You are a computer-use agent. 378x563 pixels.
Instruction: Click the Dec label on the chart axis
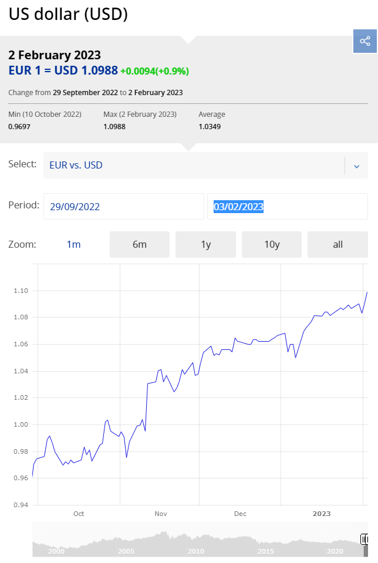point(240,514)
